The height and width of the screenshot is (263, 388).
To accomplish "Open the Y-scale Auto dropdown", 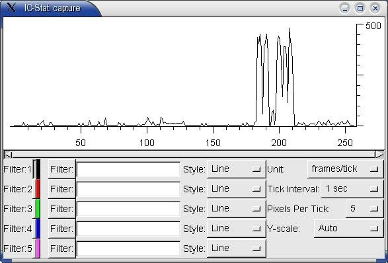I will coord(348,229).
